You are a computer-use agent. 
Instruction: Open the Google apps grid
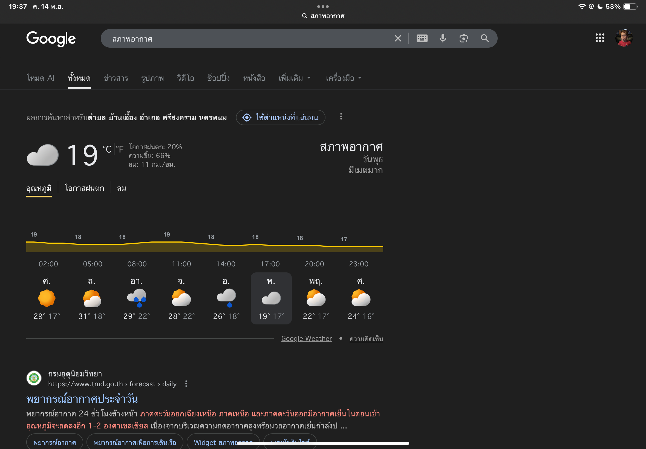(599, 38)
